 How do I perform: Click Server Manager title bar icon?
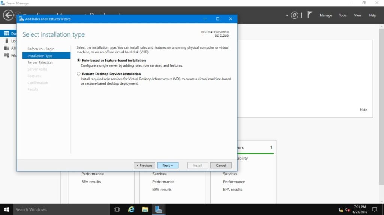tap(3, 3)
